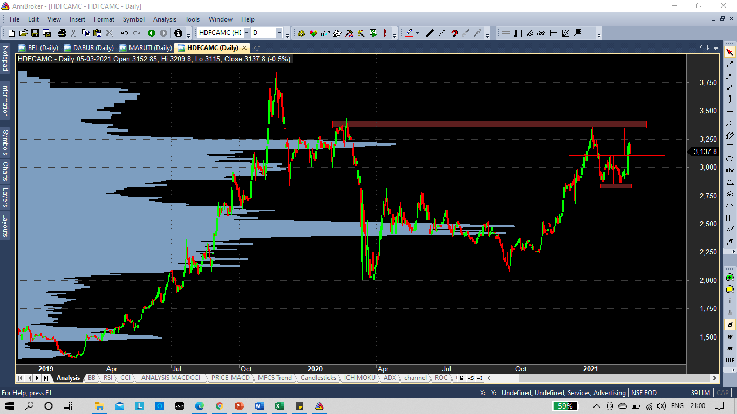The image size is (737, 414).
Task: Select the Arc drawing tool
Action: (729, 205)
